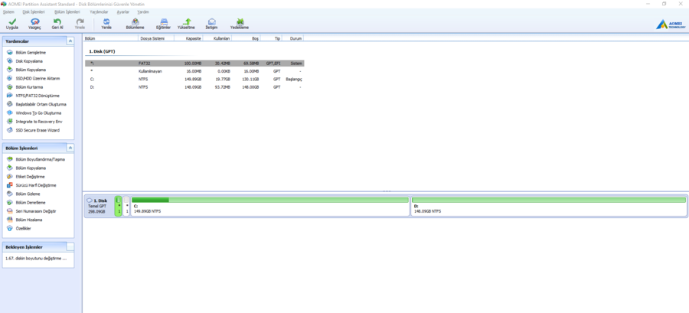Open Eğitimler tutorials from the toolbar
689x313 pixels.
click(163, 24)
